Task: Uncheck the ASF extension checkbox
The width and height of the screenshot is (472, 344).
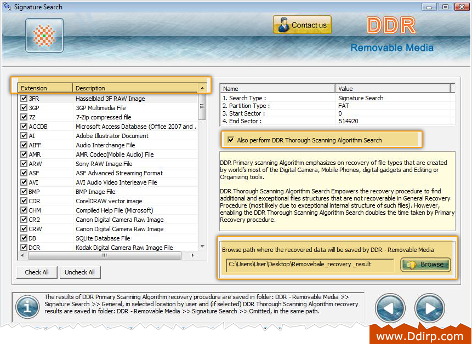Action: (x=24, y=173)
